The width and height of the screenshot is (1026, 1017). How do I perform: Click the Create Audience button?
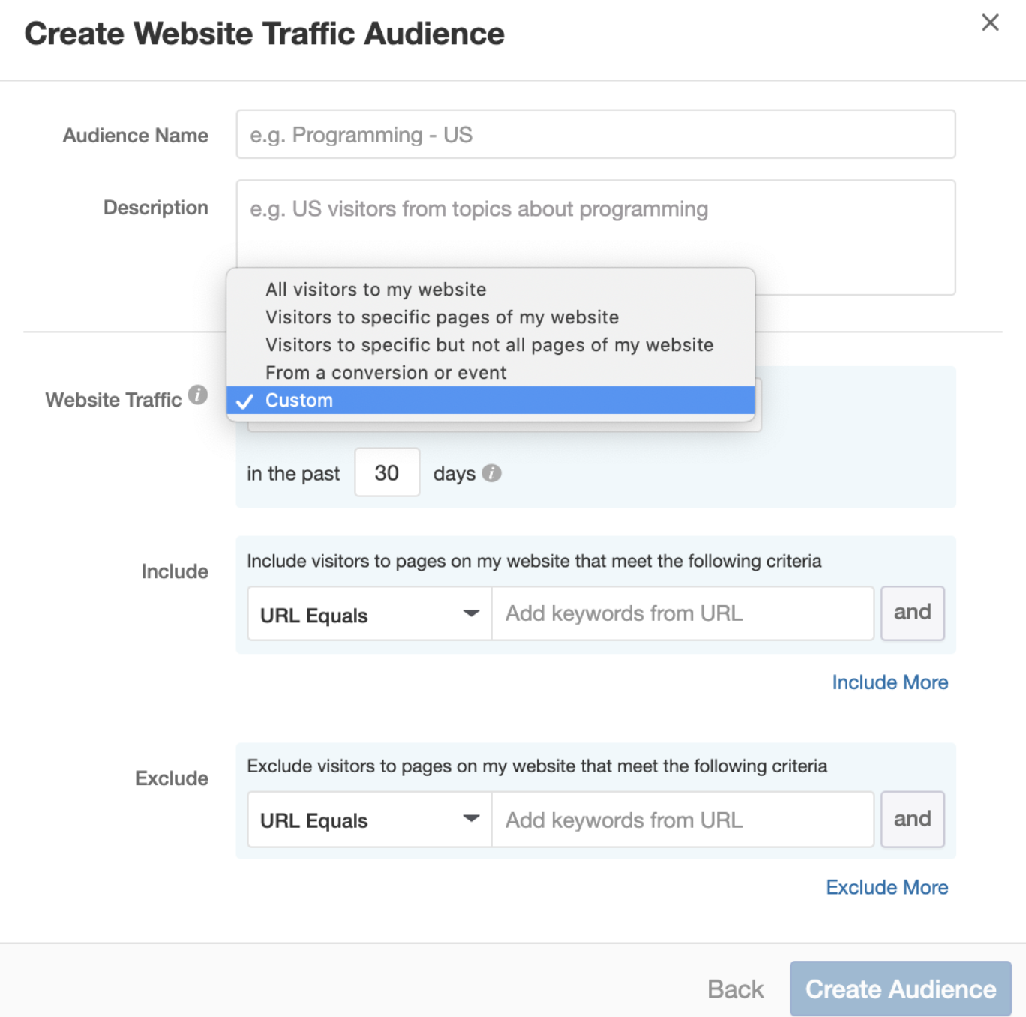click(900, 988)
